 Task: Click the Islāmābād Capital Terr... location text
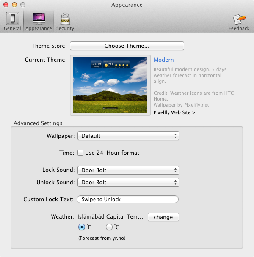click(110, 217)
